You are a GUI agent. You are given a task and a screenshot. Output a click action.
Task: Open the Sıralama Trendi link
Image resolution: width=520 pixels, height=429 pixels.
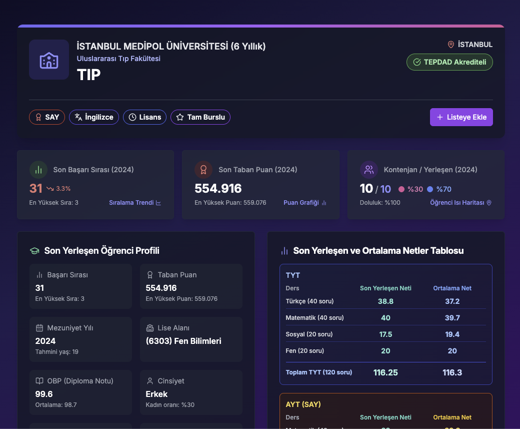pos(135,203)
